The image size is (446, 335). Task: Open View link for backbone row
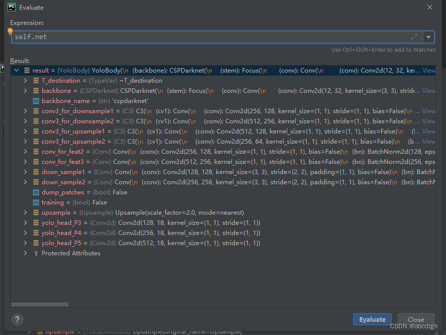[x=428, y=91]
